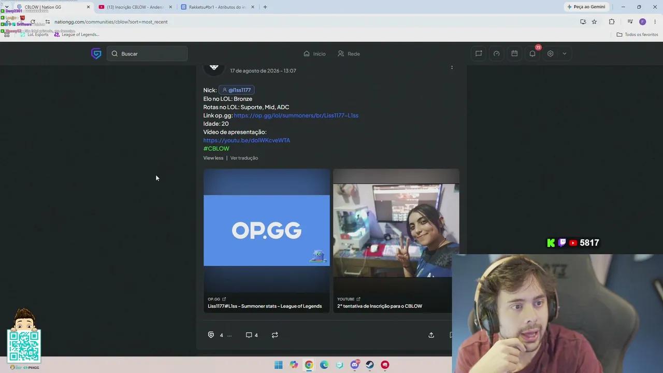This screenshot has height=373, width=663.
Task: Close the Inscrição CBLOW YouTube tab
Action: (x=170, y=7)
